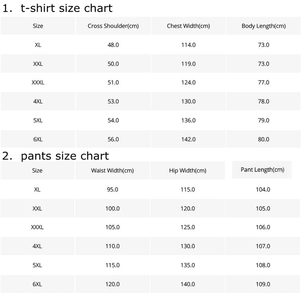Click the 110.0 waist width value
Viewport: 301px width, 293px height.
112,246
